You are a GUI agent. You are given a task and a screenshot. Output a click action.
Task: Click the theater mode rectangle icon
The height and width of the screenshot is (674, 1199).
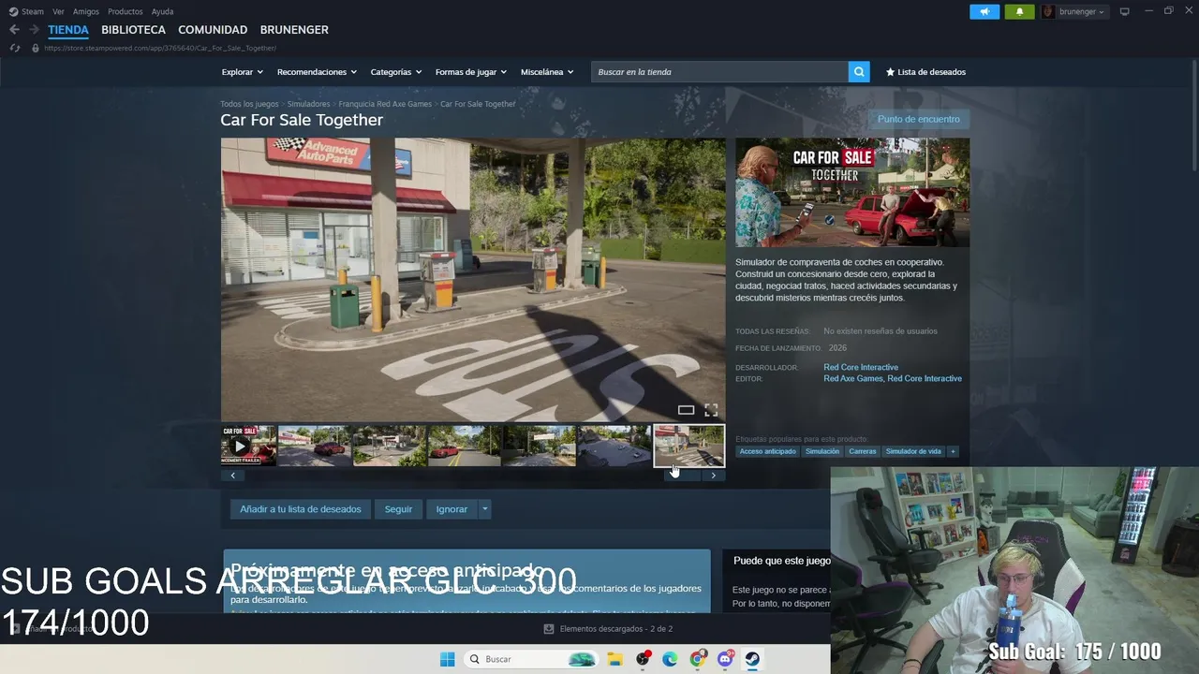(x=686, y=410)
